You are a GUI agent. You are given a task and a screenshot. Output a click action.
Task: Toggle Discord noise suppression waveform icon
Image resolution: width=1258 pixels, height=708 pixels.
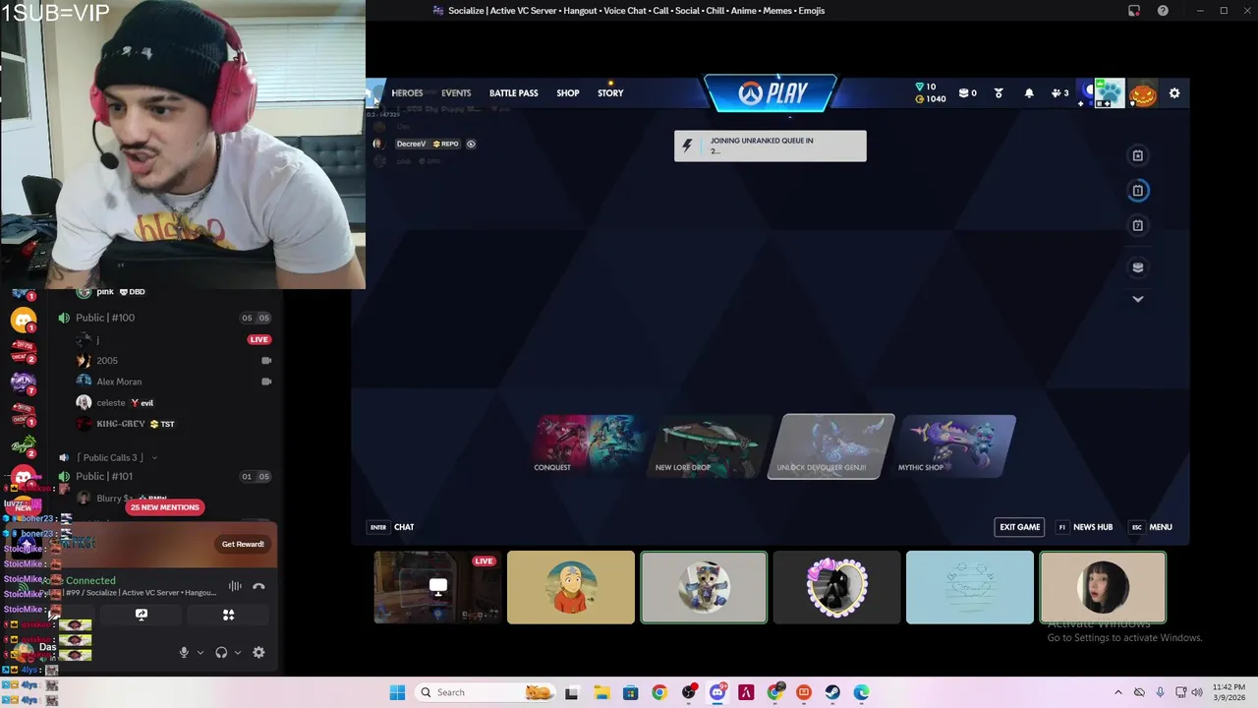(235, 586)
